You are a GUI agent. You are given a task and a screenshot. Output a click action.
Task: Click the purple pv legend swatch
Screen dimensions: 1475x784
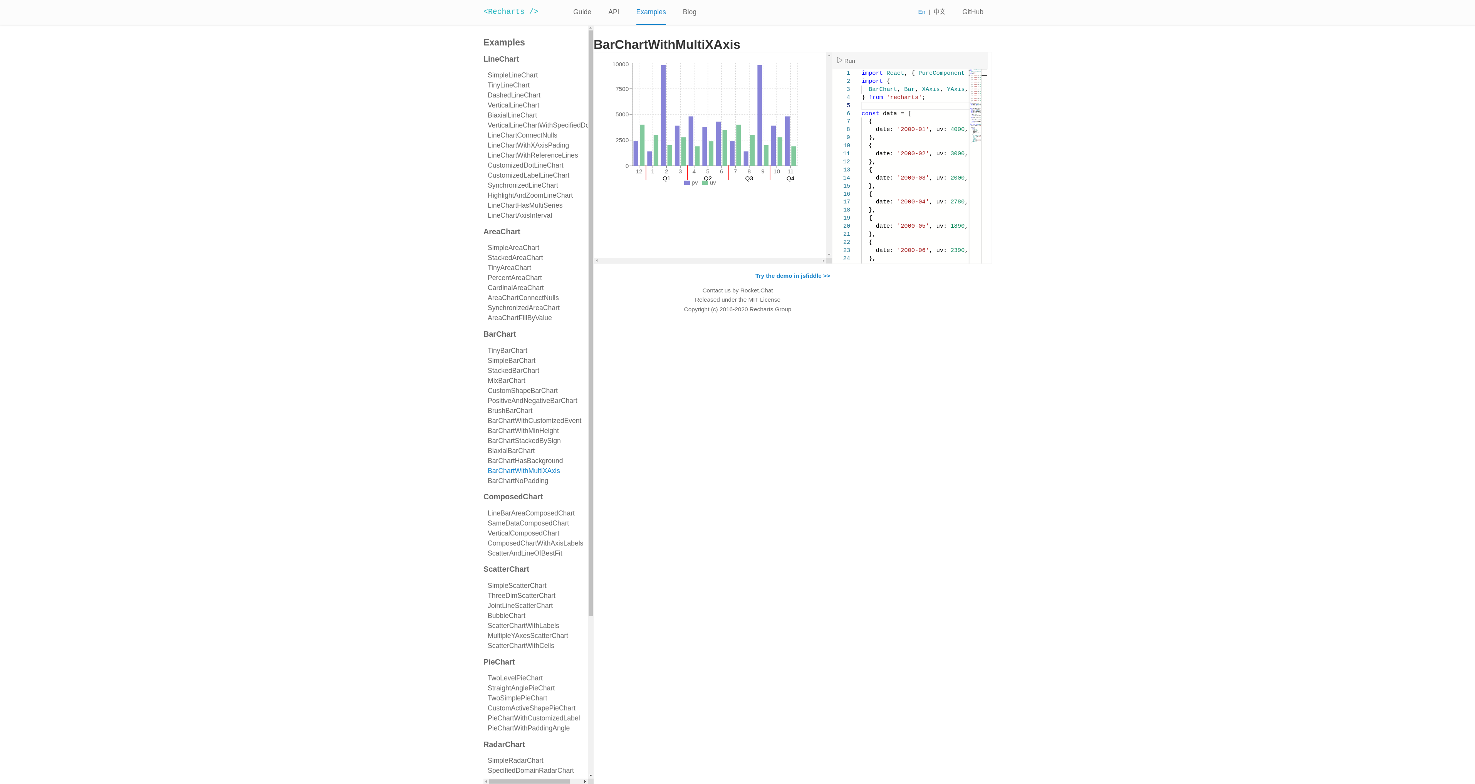click(x=687, y=183)
